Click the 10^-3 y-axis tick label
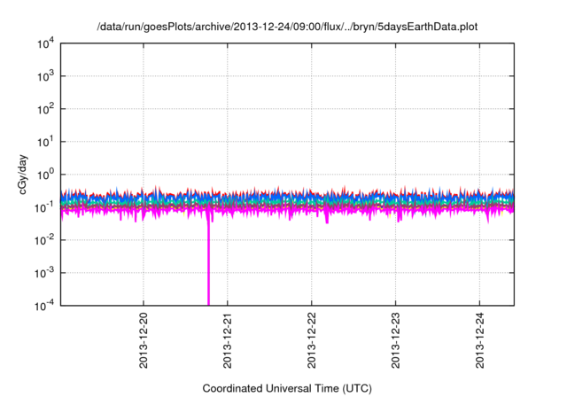Screen dimensions: 567x397 coord(44,273)
